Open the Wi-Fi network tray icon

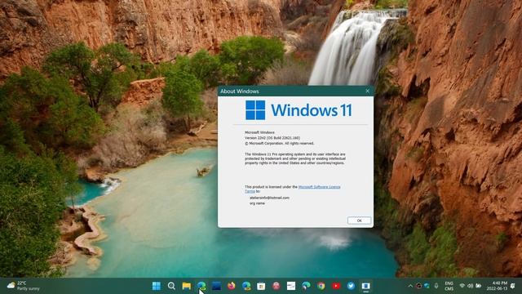462,286
